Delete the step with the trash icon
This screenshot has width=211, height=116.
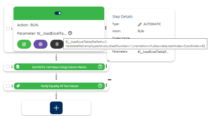pyautogui.click(x=57, y=44)
